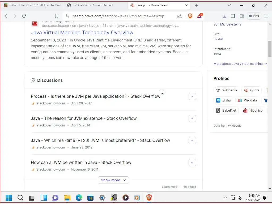
Task: Open File Explorer from the taskbar
Action: point(67,198)
